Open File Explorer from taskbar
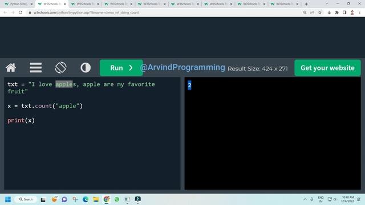The image size is (365, 205). [96, 199]
